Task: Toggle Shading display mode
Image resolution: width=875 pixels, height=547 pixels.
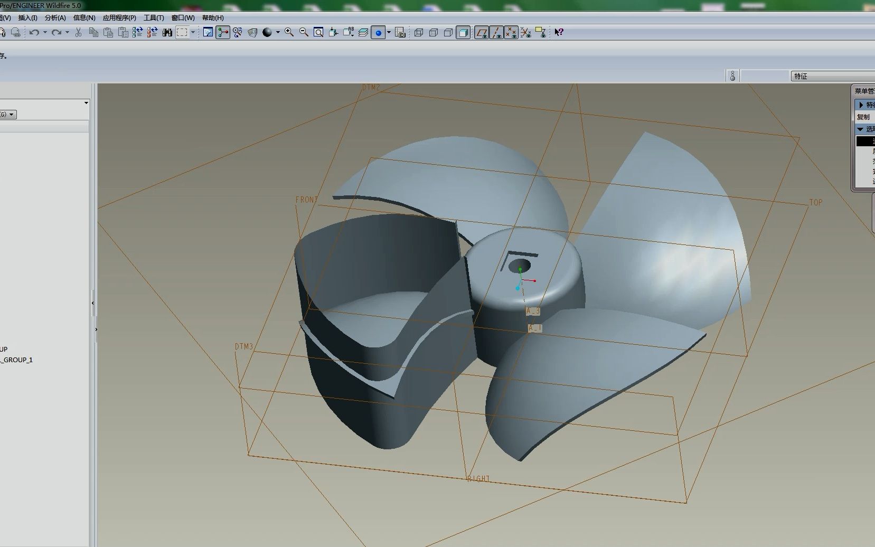Action: 463,33
